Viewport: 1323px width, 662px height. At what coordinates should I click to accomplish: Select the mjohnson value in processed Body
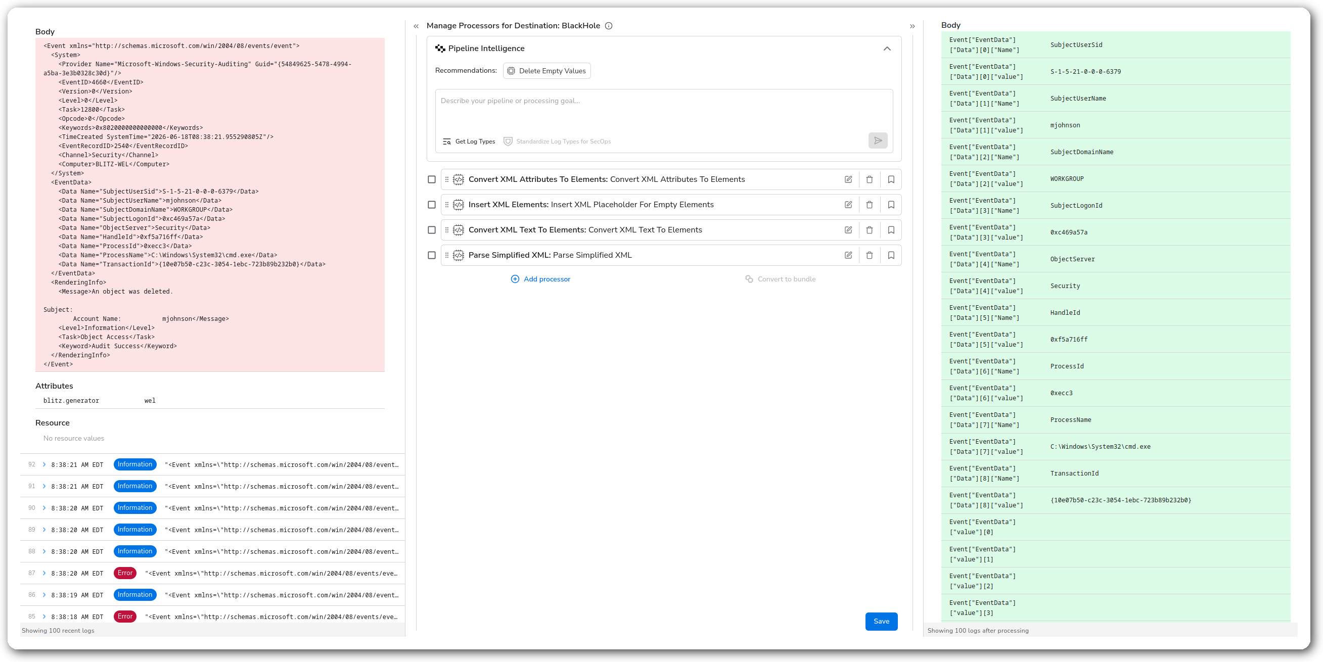[1065, 125]
